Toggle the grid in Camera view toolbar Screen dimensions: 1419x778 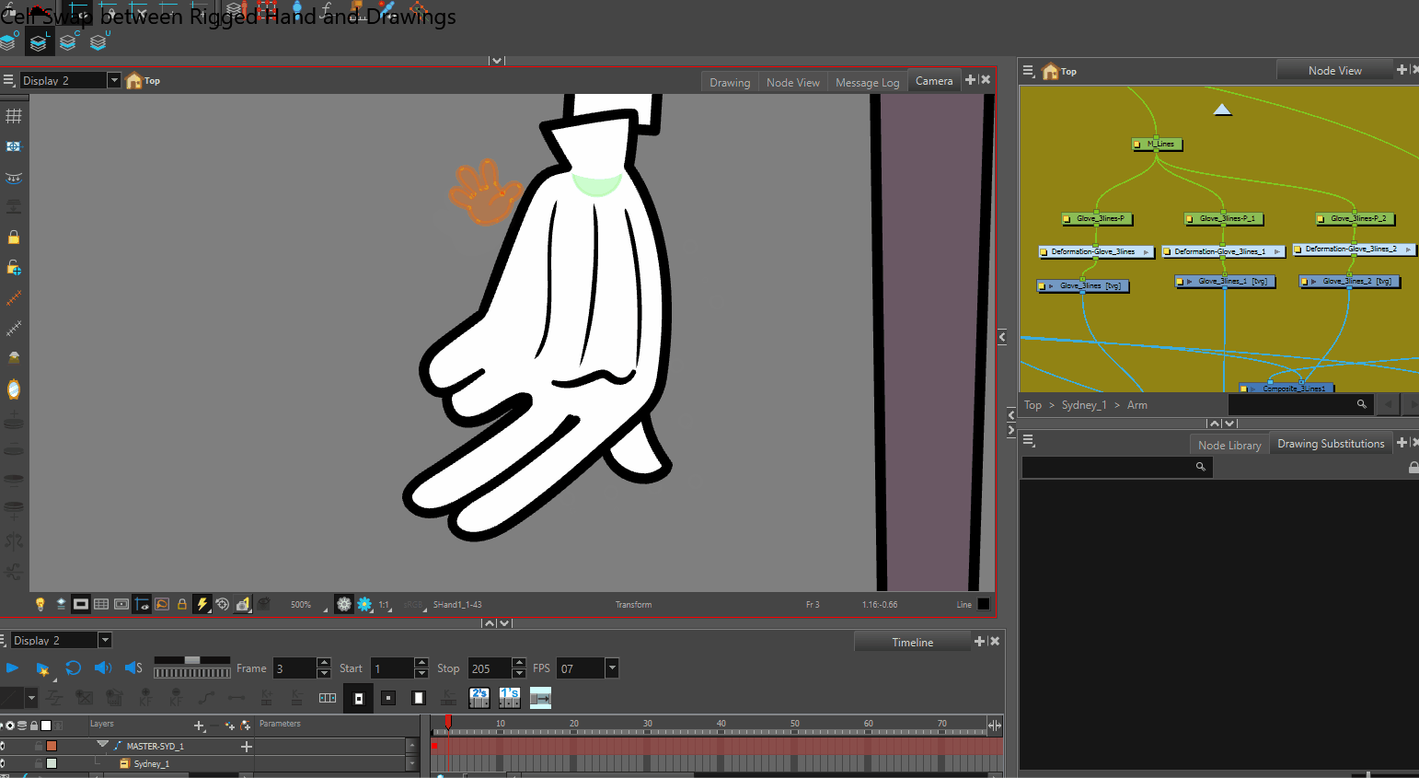click(14, 116)
